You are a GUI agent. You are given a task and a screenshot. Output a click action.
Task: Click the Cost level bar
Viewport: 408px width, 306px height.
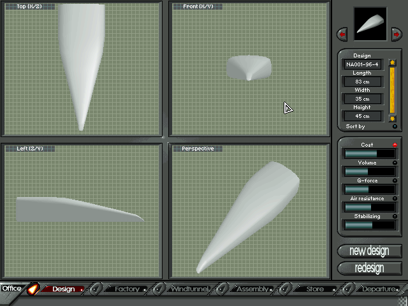[370, 154]
